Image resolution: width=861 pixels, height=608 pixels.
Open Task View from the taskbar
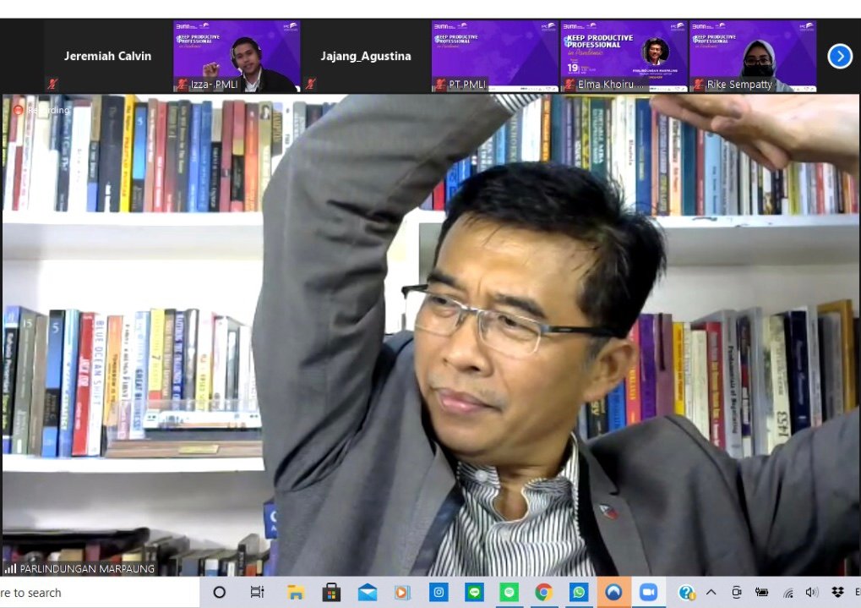pos(257,593)
